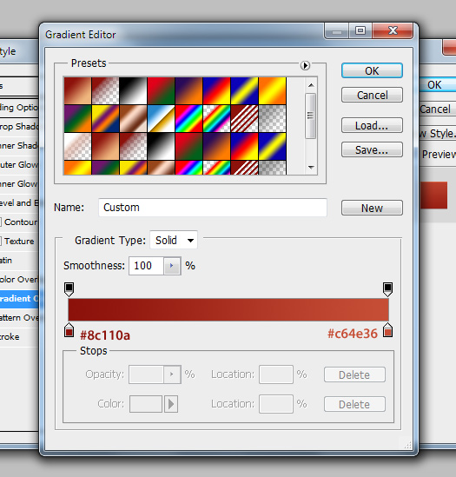Select the chrome gradient preset
The image size is (456, 477).
(161, 118)
